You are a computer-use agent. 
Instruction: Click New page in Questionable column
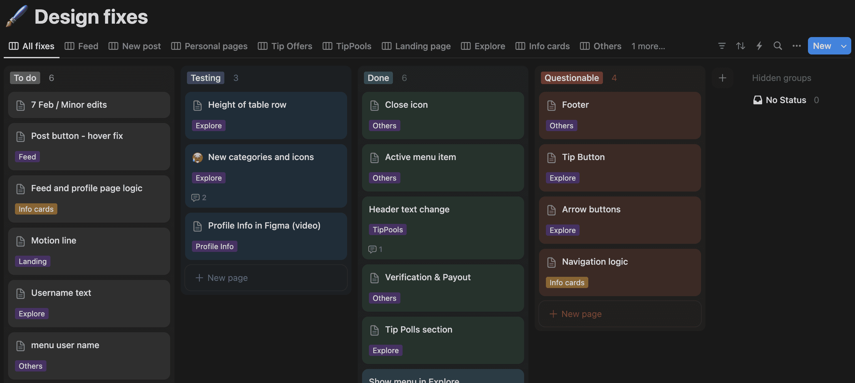click(x=581, y=314)
